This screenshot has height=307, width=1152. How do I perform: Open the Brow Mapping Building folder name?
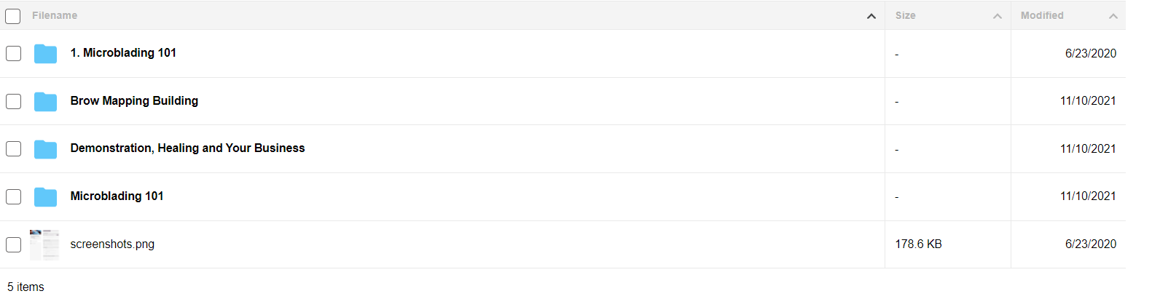(134, 100)
